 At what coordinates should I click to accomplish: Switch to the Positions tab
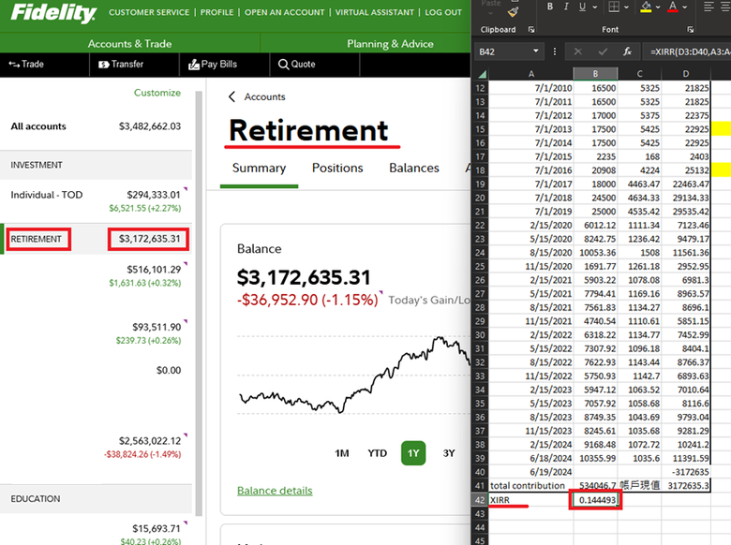click(x=337, y=169)
